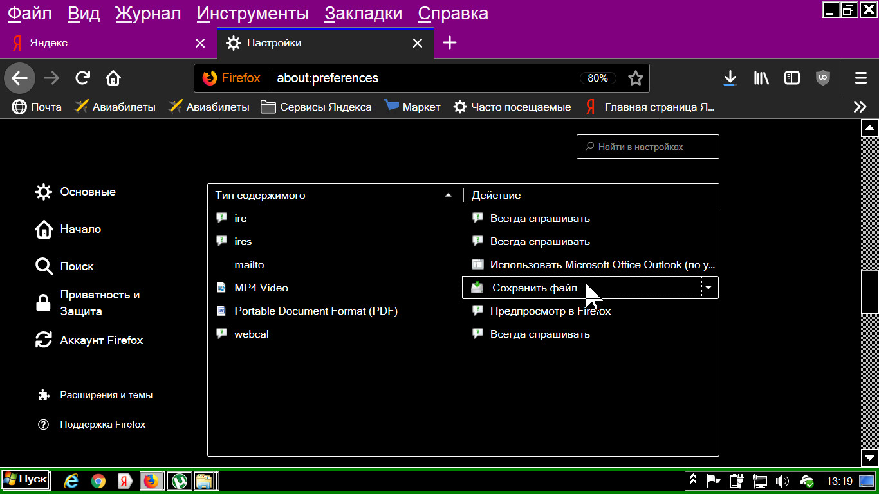The image size is (879, 494).
Task: Toggle the sidebar view icon
Action: (792, 78)
